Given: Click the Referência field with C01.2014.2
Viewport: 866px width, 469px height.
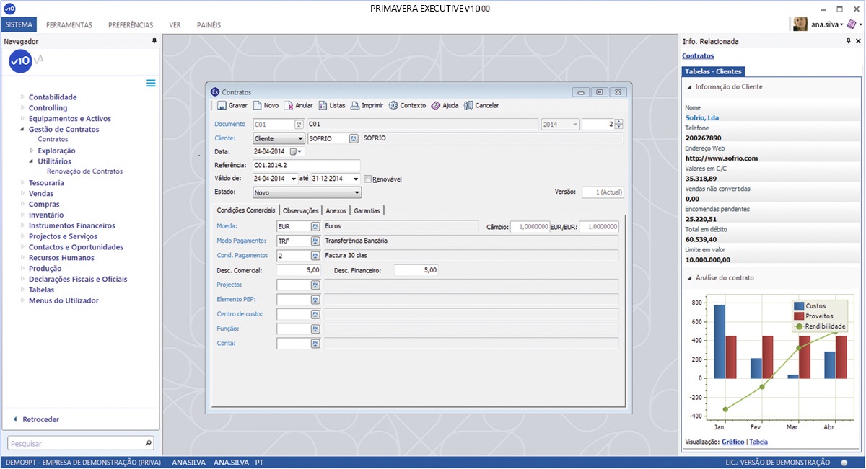Looking at the screenshot, I should (306, 166).
